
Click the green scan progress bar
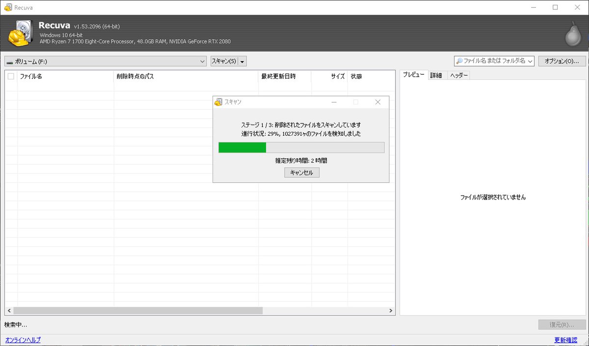pos(241,147)
